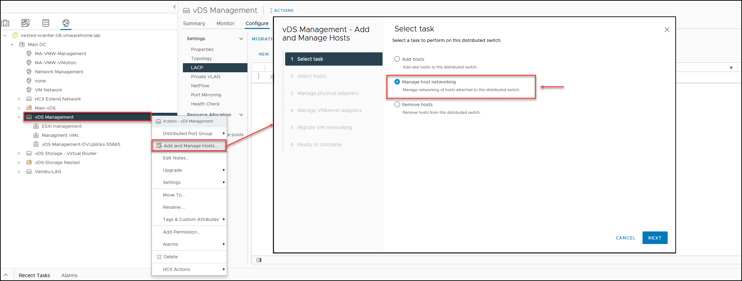Viewport: 742px width, 281px height.
Task: Select the Manage host networking radio option
Action: [x=397, y=82]
